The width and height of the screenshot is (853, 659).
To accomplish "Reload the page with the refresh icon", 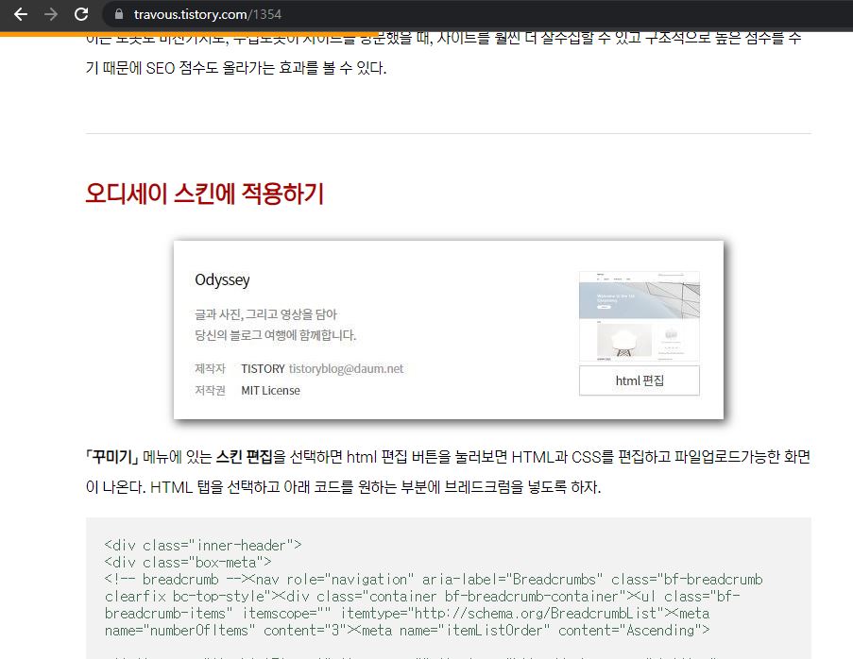I will click(x=81, y=14).
